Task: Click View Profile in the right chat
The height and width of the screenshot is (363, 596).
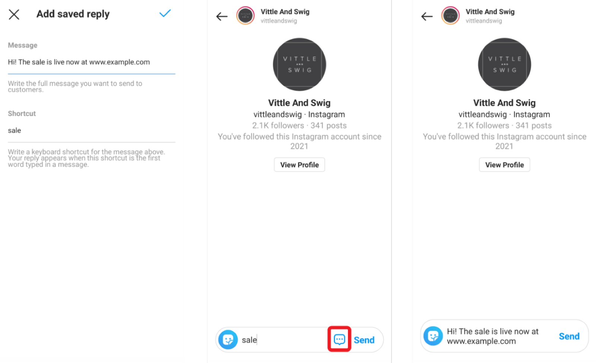Action: [x=504, y=165]
